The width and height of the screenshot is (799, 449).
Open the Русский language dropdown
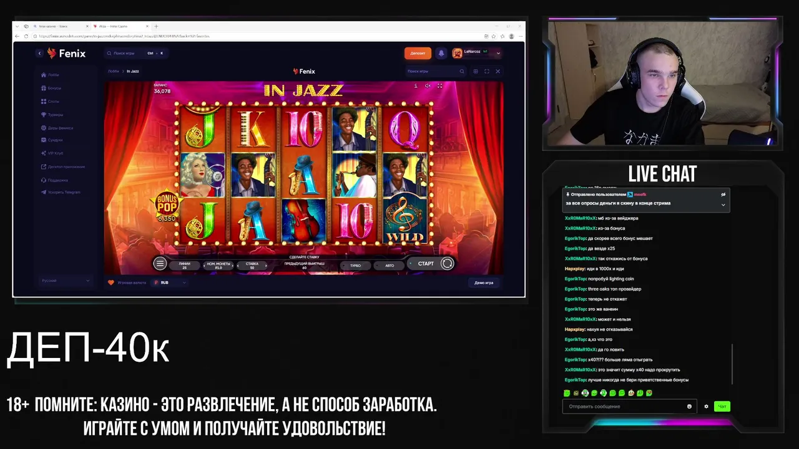click(66, 281)
